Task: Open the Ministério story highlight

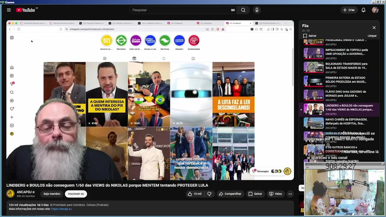Action: click(x=121, y=40)
